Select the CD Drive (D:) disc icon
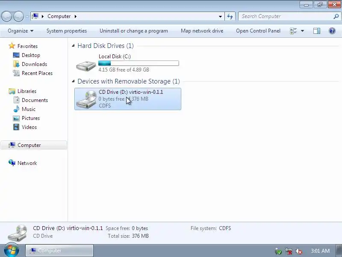The width and height of the screenshot is (342, 257). coord(86,99)
